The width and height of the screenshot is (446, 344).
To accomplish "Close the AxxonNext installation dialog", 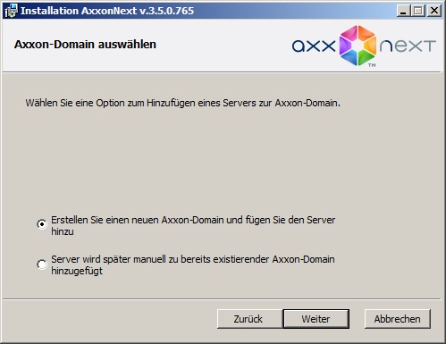I will pyautogui.click(x=434, y=11).
